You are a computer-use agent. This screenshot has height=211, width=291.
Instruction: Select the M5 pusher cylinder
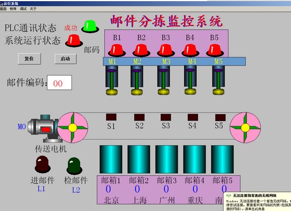218,80
